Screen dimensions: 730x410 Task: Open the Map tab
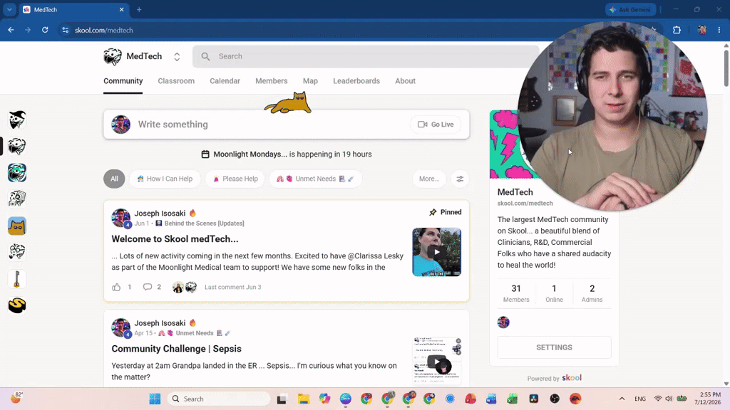tap(310, 81)
